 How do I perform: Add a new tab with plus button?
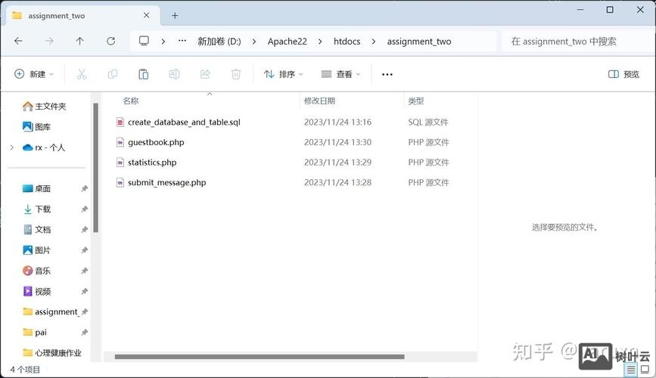pos(175,15)
